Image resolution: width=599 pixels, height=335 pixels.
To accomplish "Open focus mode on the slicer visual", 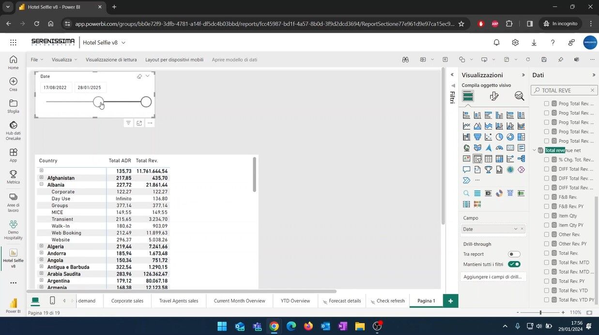I will tap(139, 123).
